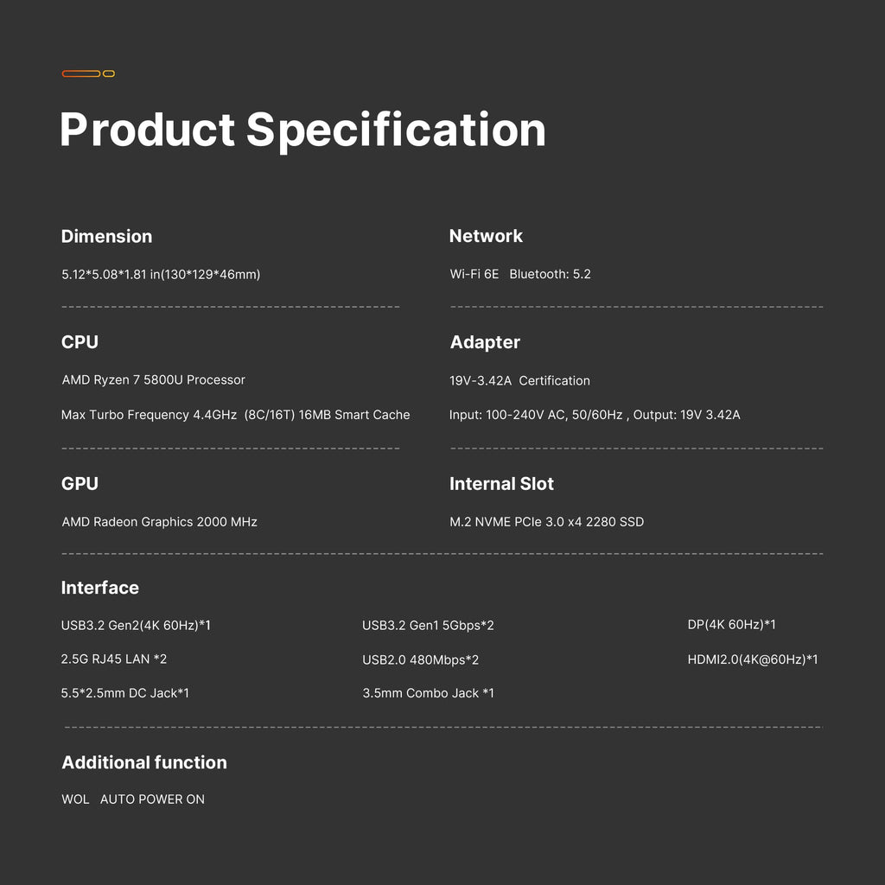
Task: Click the USB3.2 Gen2(4K 60Hz) entry
Action: click(x=136, y=625)
